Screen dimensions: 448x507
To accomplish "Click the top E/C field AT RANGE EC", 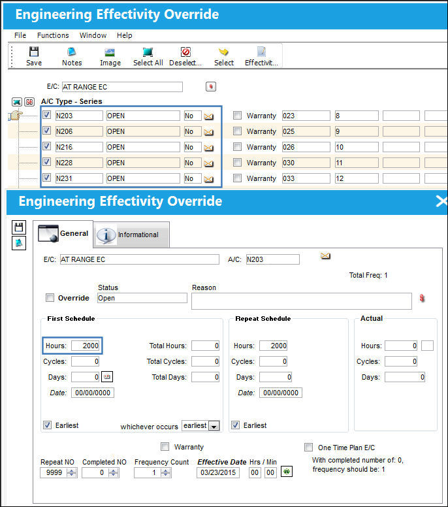I will click(122, 87).
